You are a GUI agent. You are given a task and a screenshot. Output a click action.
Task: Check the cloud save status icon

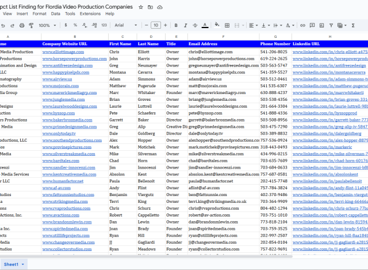pos(160,7)
